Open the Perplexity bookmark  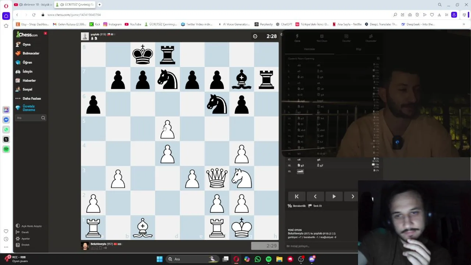(263, 24)
